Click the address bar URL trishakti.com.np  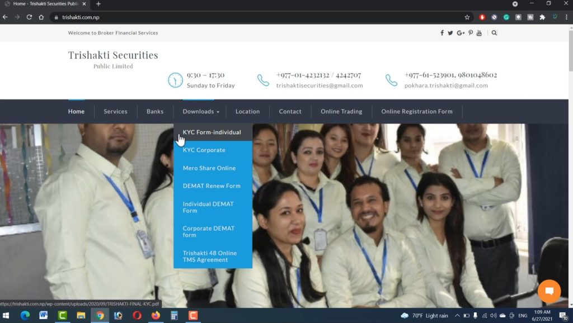pyautogui.click(x=81, y=17)
